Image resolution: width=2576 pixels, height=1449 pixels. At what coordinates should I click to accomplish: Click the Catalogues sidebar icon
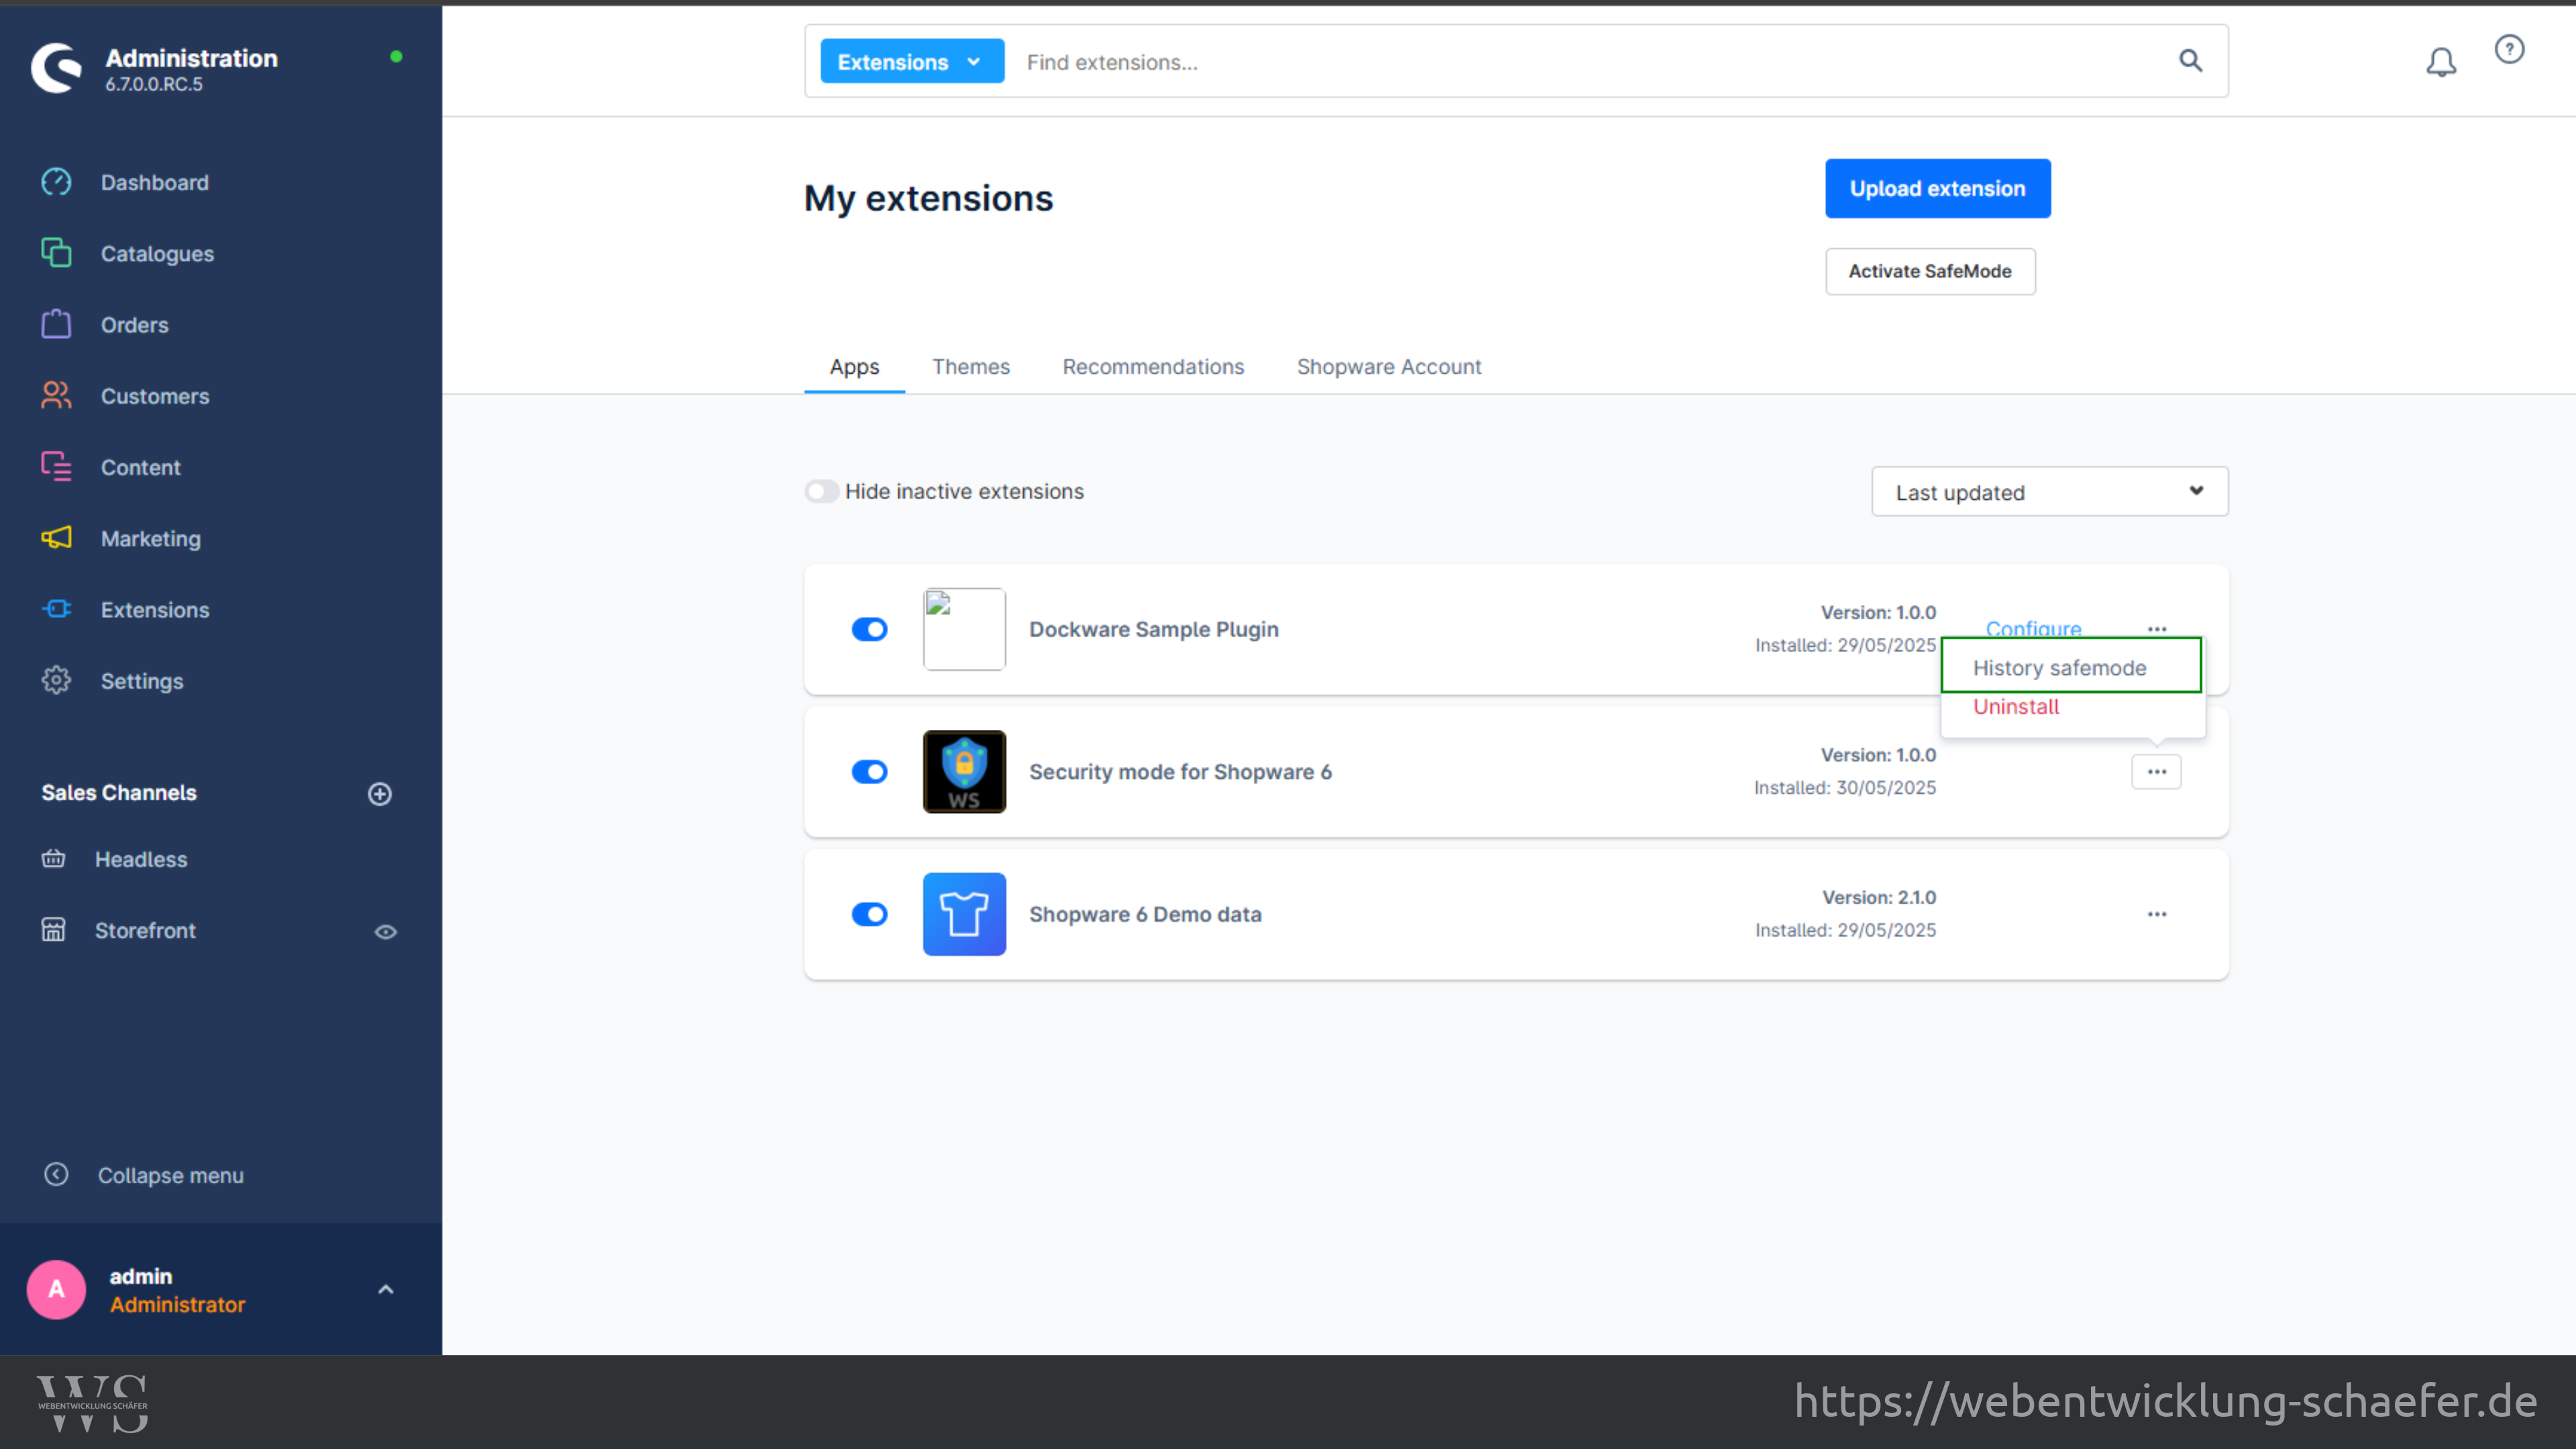[x=56, y=253]
